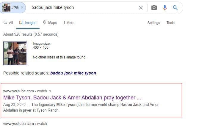Start voice search with the microphone icon
This screenshot has height=127, width=199.
coord(165,8)
